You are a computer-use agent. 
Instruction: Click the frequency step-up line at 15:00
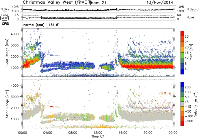click(117, 17)
